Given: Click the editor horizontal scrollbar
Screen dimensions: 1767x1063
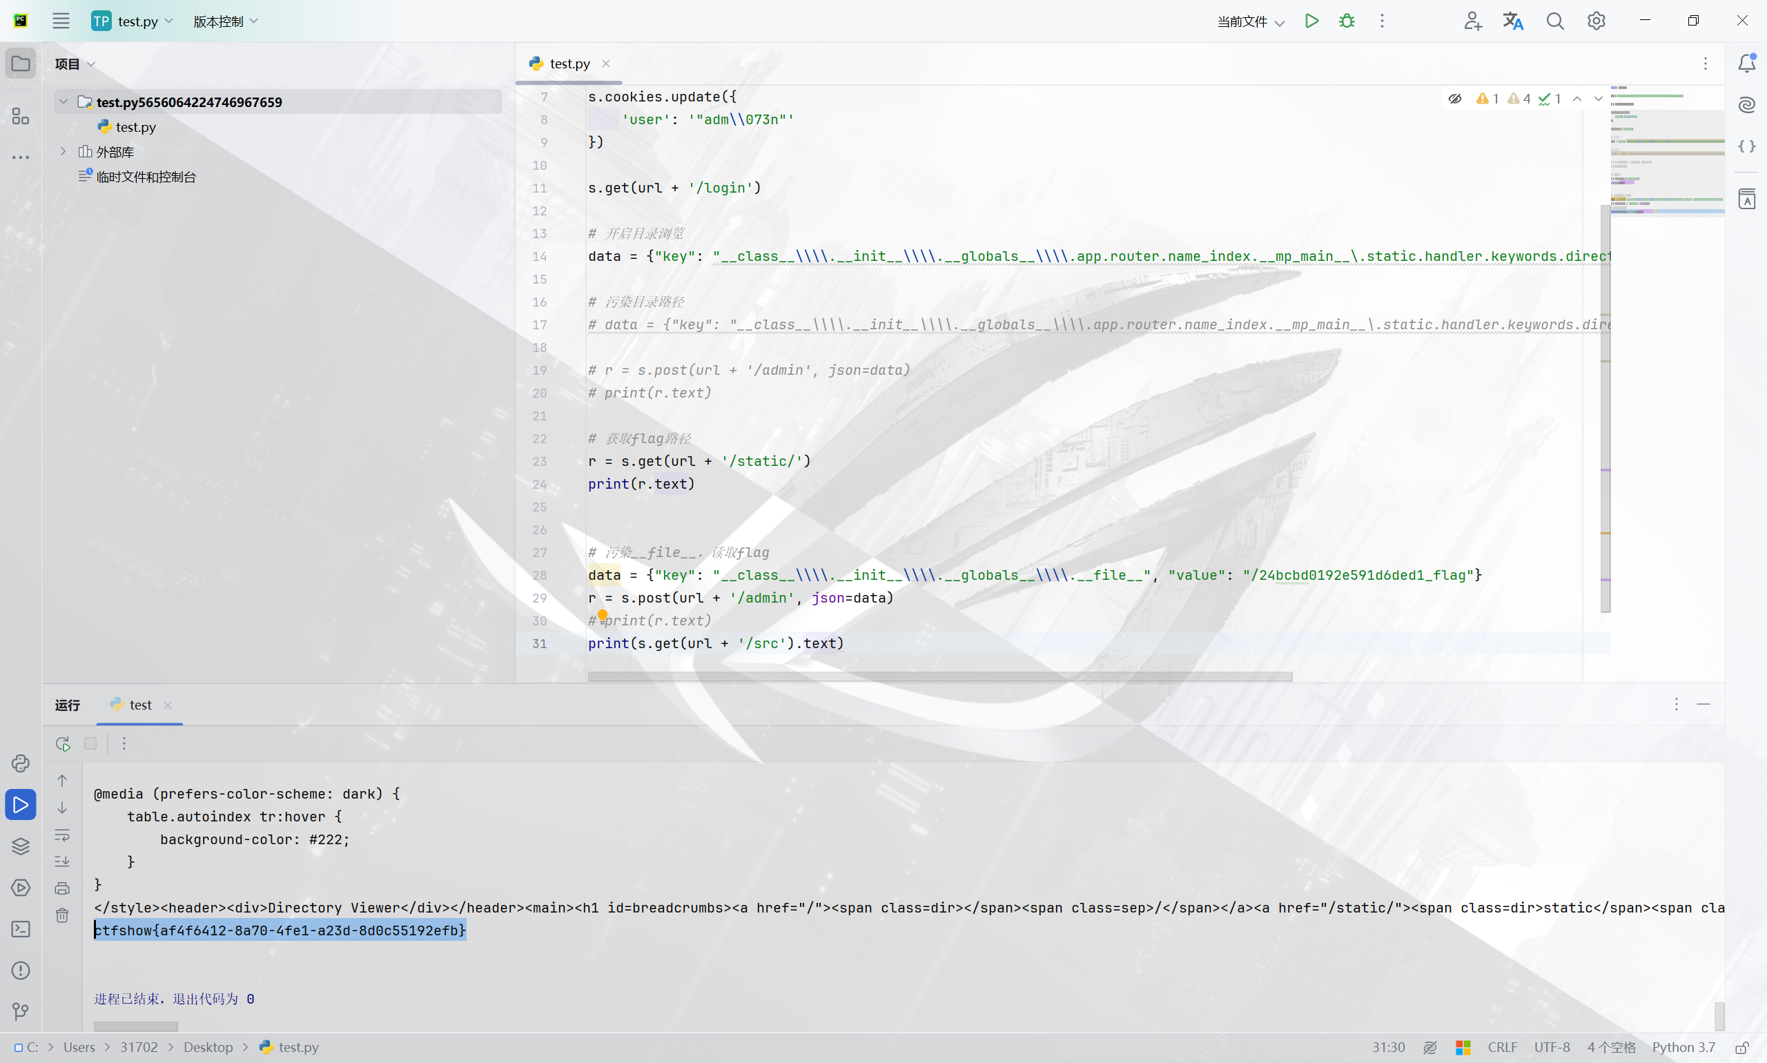Looking at the screenshot, I should coord(939,677).
